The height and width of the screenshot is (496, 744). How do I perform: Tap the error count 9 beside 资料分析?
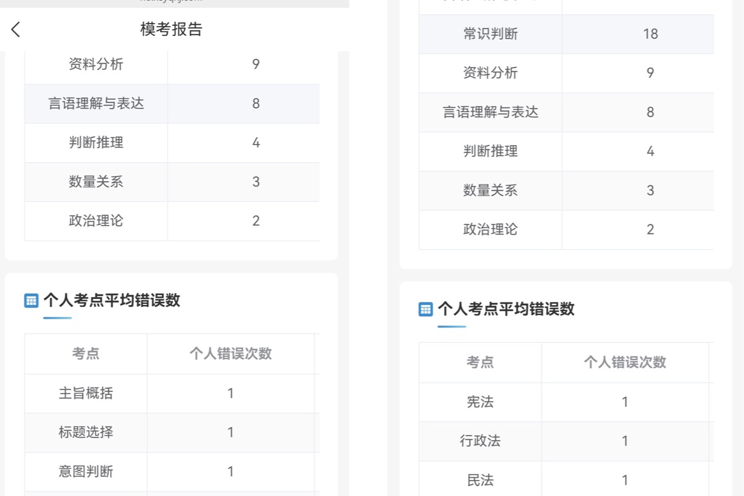click(255, 64)
